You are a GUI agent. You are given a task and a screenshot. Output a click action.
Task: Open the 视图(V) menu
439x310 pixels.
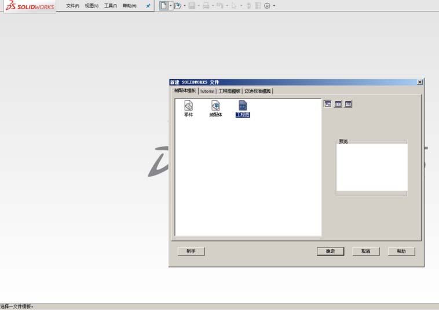(92, 6)
